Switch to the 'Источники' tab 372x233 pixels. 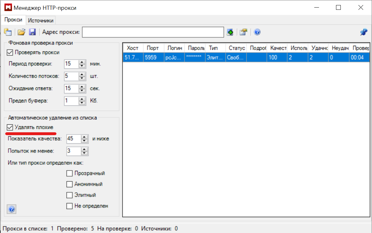pos(41,21)
